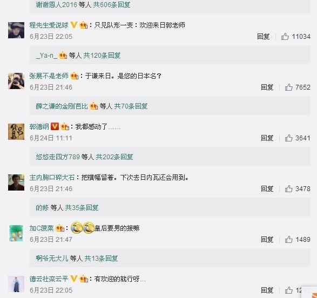Click the verified V badge beside 郭德纲

click(x=55, y=127)
